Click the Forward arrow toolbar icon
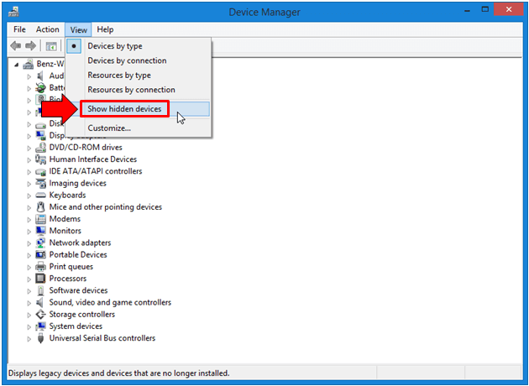Viewport: 529px width, 386px height. 31,45
